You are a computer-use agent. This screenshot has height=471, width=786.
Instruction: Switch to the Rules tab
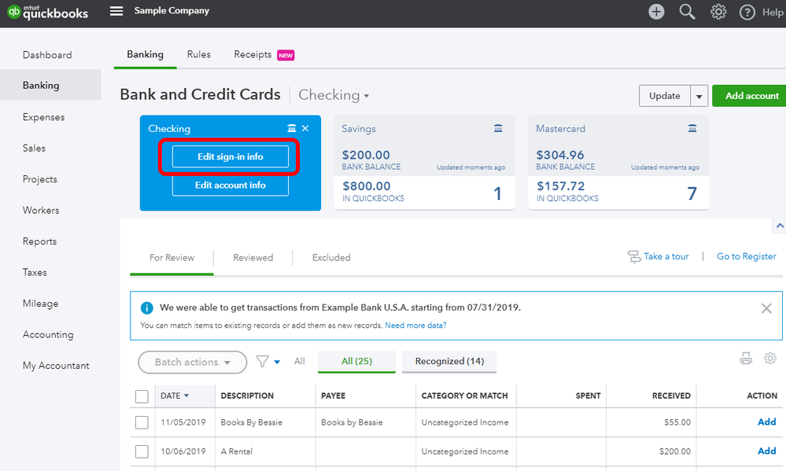199,54
